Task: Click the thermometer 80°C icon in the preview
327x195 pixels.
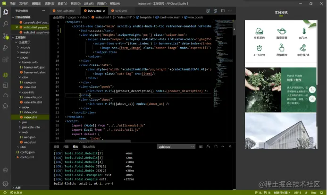Action: click(x=304, y=31)
